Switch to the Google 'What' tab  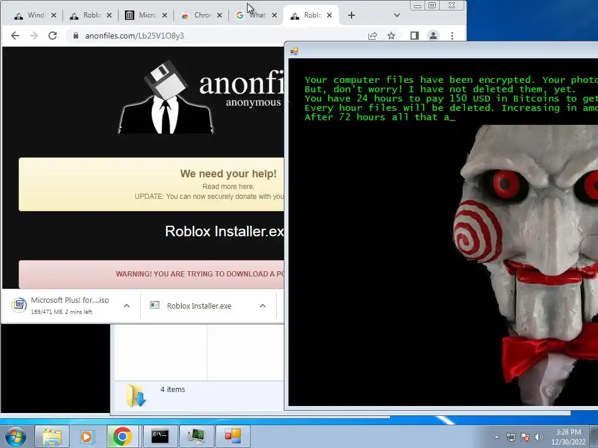[x=256, y=15]
